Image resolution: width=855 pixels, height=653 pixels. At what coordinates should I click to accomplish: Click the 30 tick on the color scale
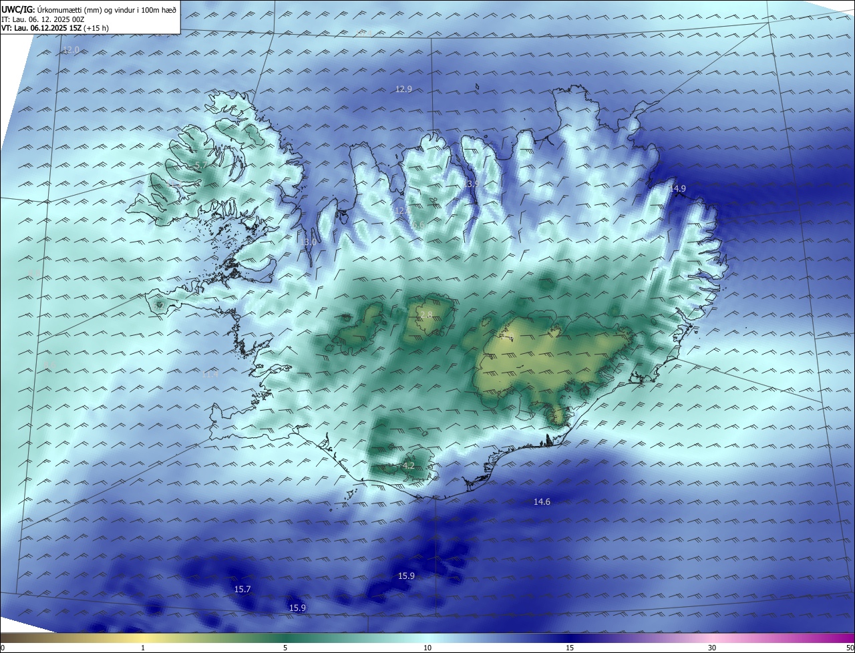712,648
